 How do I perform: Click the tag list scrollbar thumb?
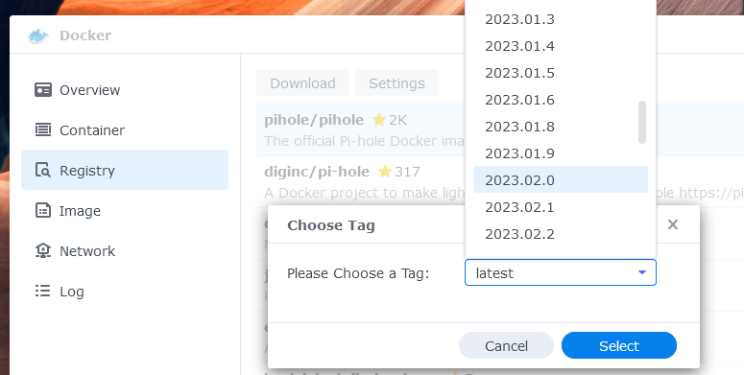642,122
